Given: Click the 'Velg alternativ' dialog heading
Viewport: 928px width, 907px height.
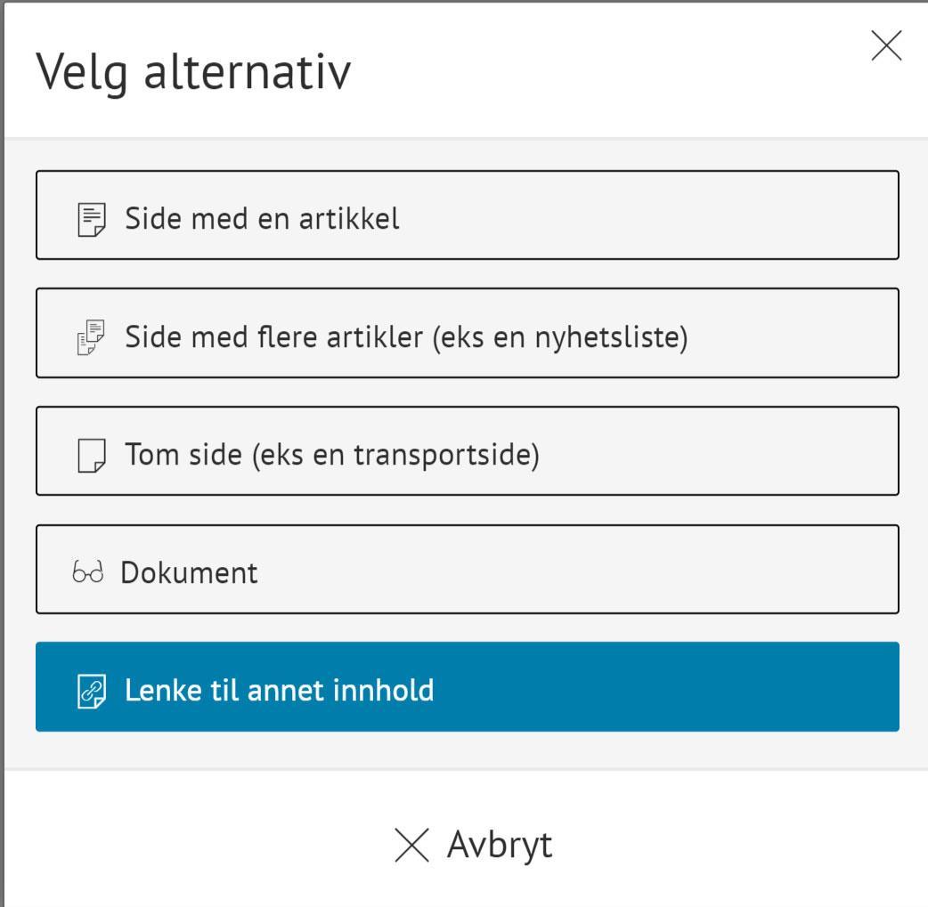Looking at the screenshot, I should [193, 72].
